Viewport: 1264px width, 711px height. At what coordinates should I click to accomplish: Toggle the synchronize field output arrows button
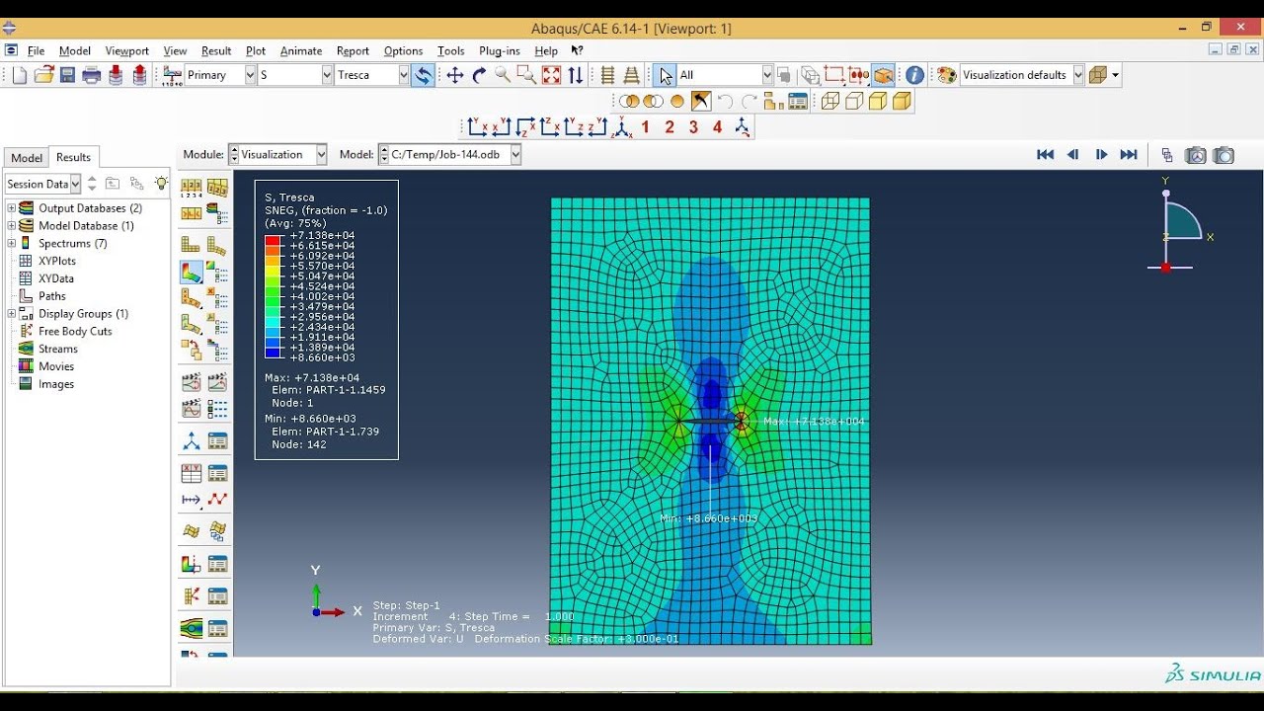(x=423, y=75)
